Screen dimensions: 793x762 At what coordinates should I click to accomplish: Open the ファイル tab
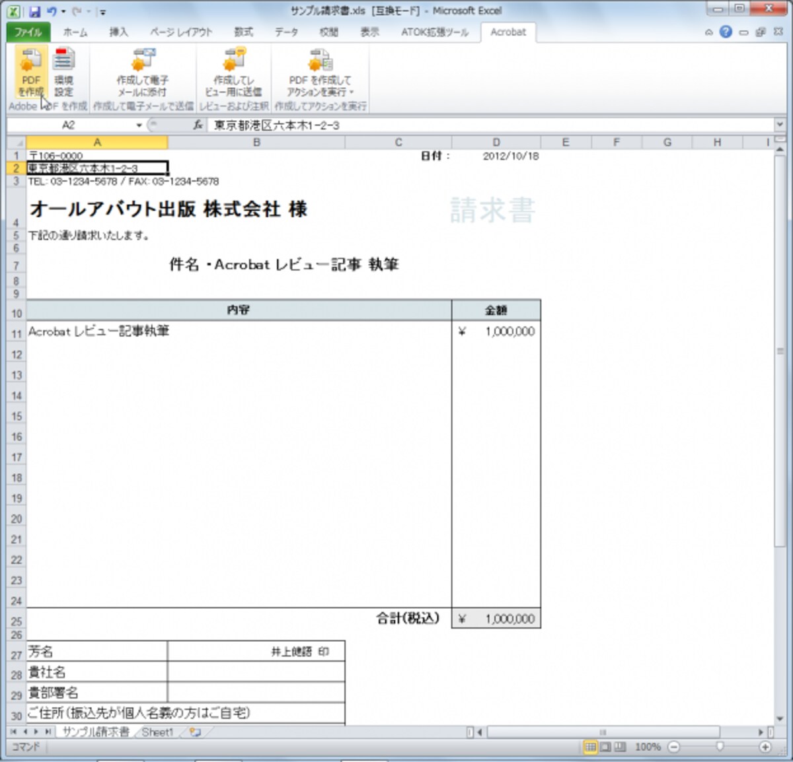pos(27,32)
